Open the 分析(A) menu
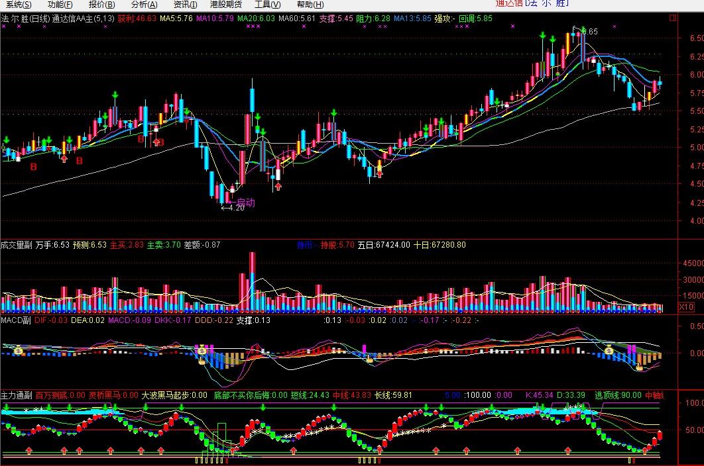704x466 pixels. pyautogui.click(x=144, y=5)
